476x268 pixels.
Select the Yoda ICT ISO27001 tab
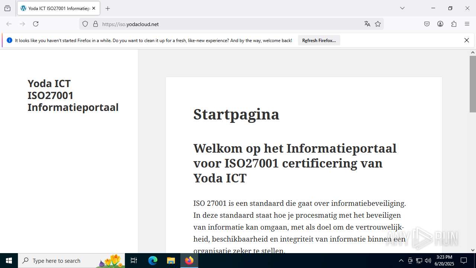[x=58, y=8]
